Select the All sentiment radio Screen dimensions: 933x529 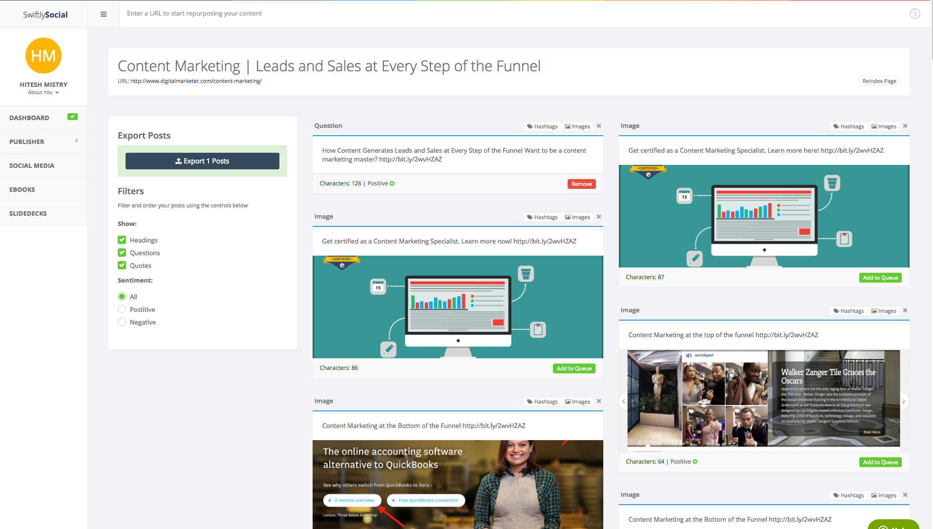[x=122, y=296]
